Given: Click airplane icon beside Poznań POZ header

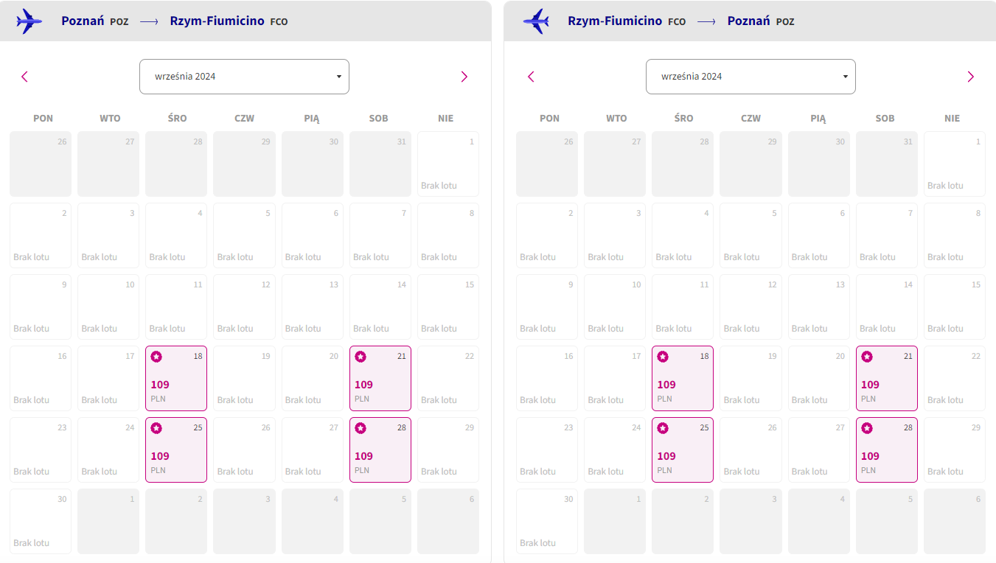Looking at the screenshot, I should coord(29,21).
